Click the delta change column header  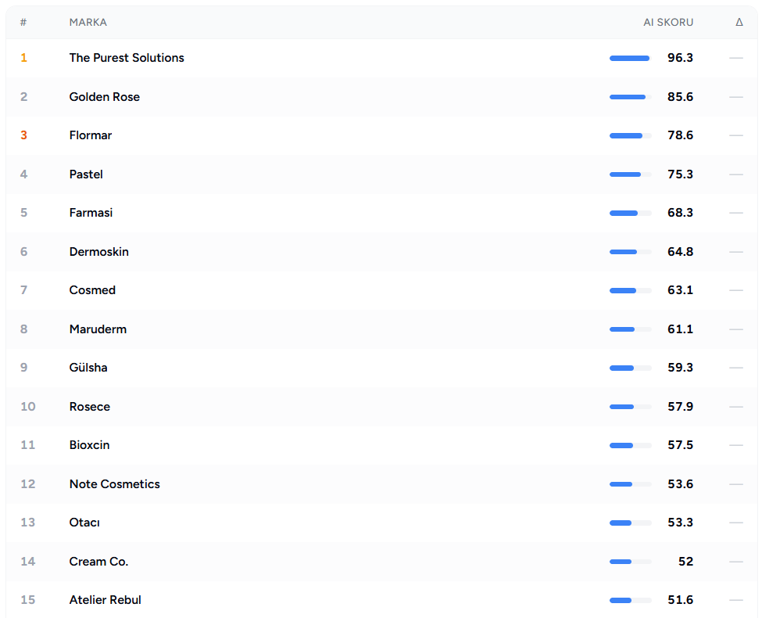tap(739, 23)
